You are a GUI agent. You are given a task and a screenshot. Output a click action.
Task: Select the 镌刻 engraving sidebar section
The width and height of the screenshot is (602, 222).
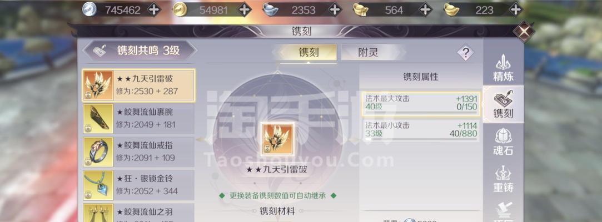(503, 104)
